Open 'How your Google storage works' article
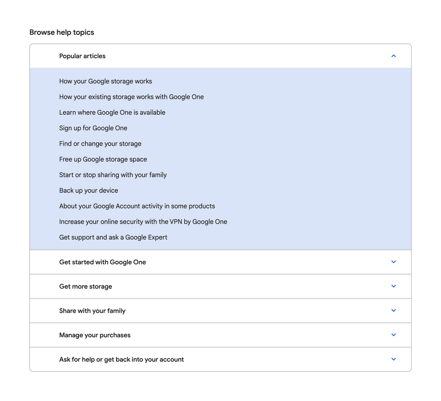 (105, 81)
